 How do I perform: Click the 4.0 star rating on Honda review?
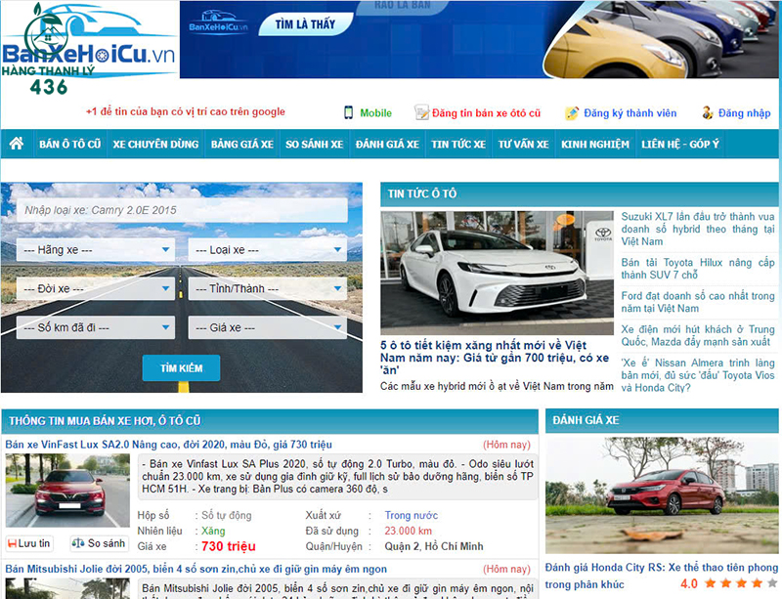pyautogui.click(x=728, y=583)
